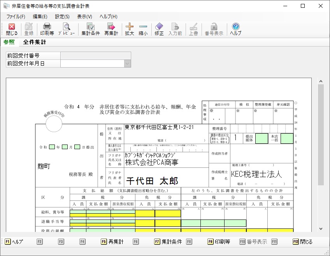Image resolution: width=330 pixels, height=256 pixels.
Task: Zoom out with the 縮小 icon
Action: pos(143,29)
